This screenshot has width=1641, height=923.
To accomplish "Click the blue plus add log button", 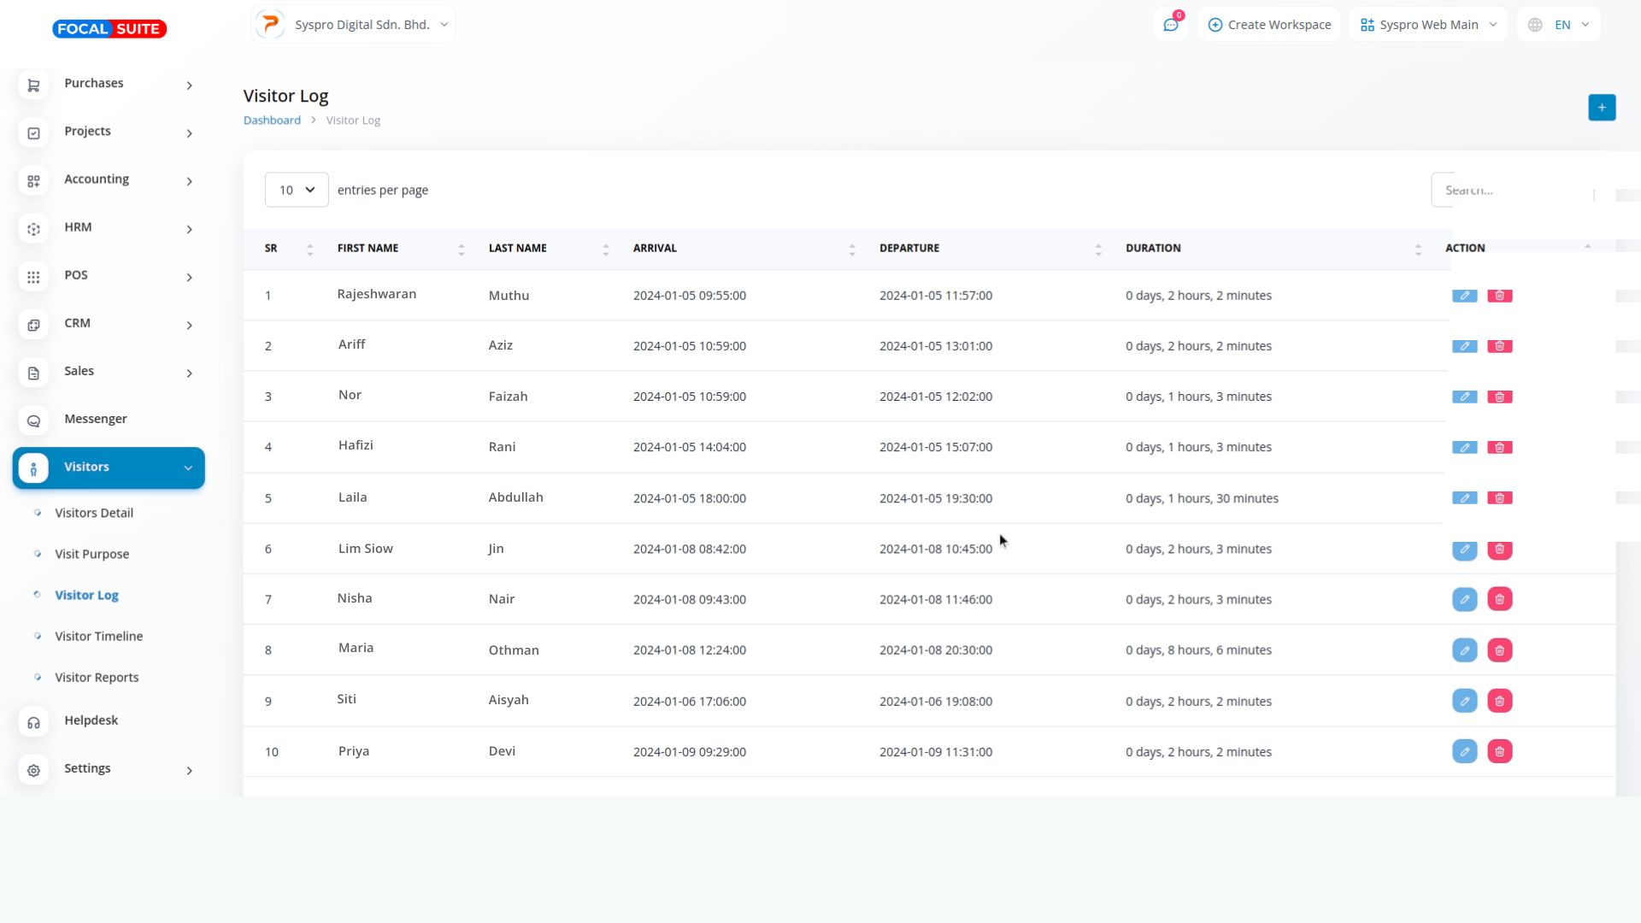I will tap(1602, 108).
